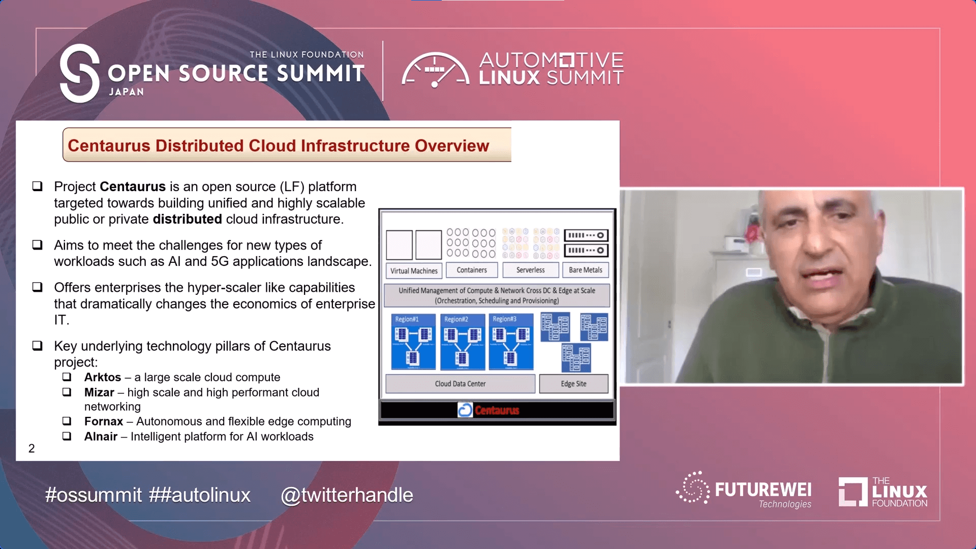Viewport: 976px width, 549px height.
Task: Click the top-left edge site rack icon
Action: 555,327
